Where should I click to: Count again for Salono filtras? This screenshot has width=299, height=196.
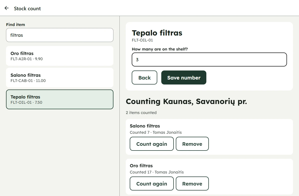152,144
